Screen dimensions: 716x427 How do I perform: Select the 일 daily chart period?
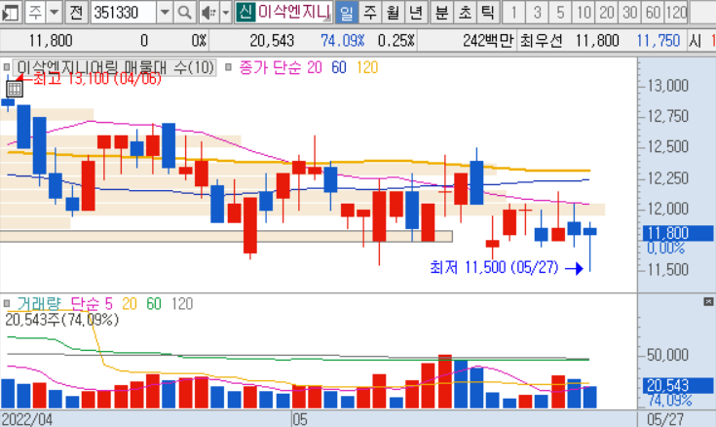click(x=347, y=13)
